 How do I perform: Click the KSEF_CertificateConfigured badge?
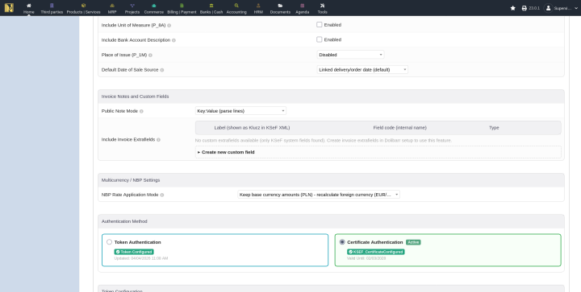pos(376,252)
